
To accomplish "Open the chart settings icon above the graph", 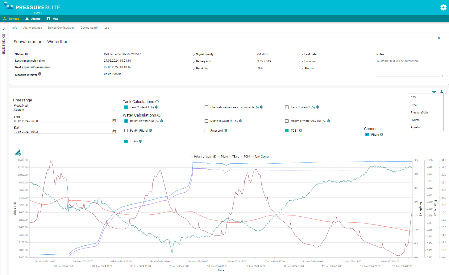I will (x=18, y=153).
